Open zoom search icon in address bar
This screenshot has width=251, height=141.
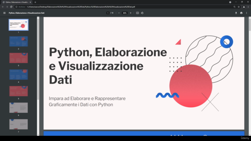(235, 7)
